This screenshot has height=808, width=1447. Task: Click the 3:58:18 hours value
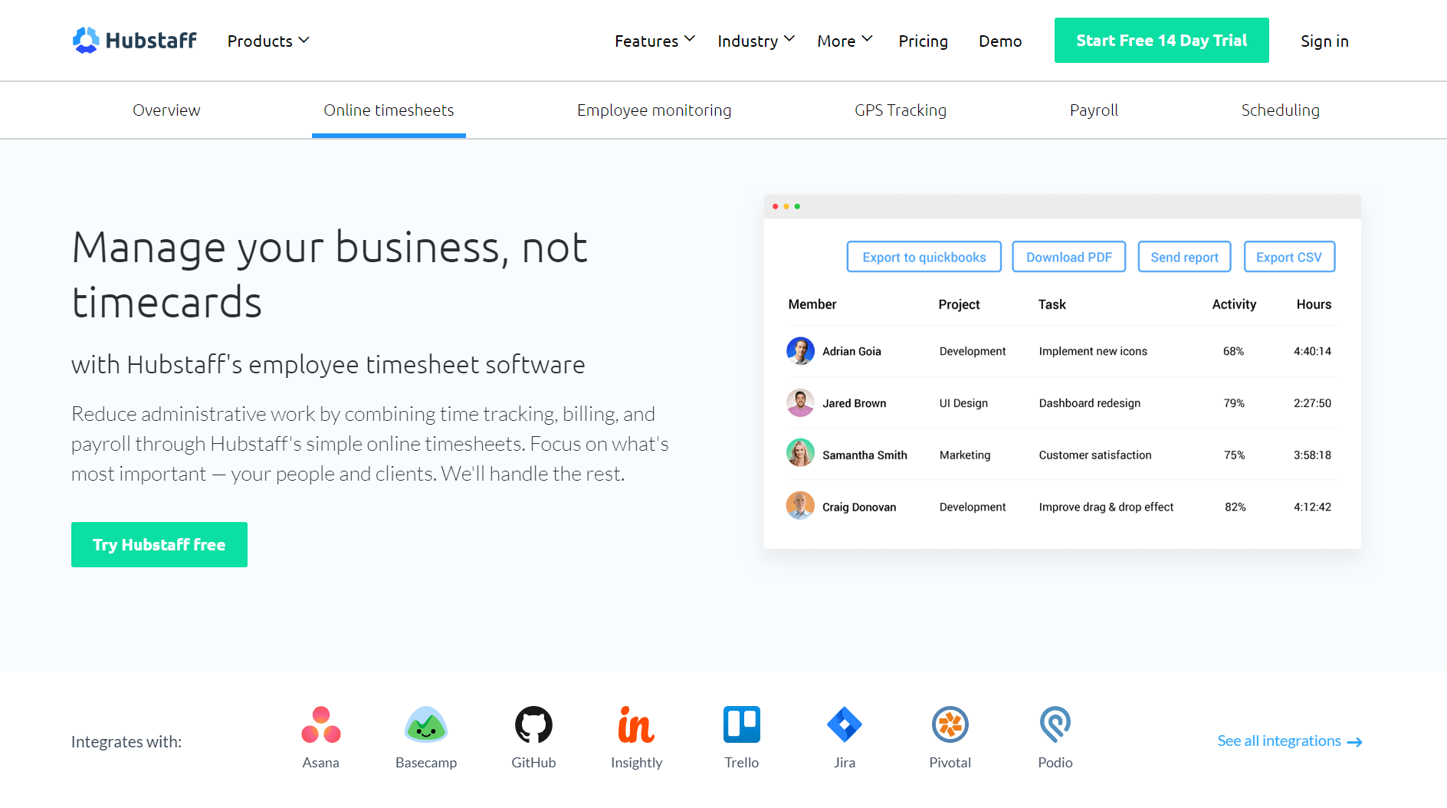[x=1312, y=455]
